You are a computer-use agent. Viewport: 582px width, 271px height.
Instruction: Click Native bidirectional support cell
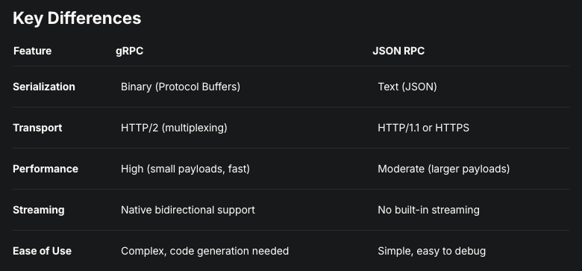pyautogui.click(x=188, y=210)
